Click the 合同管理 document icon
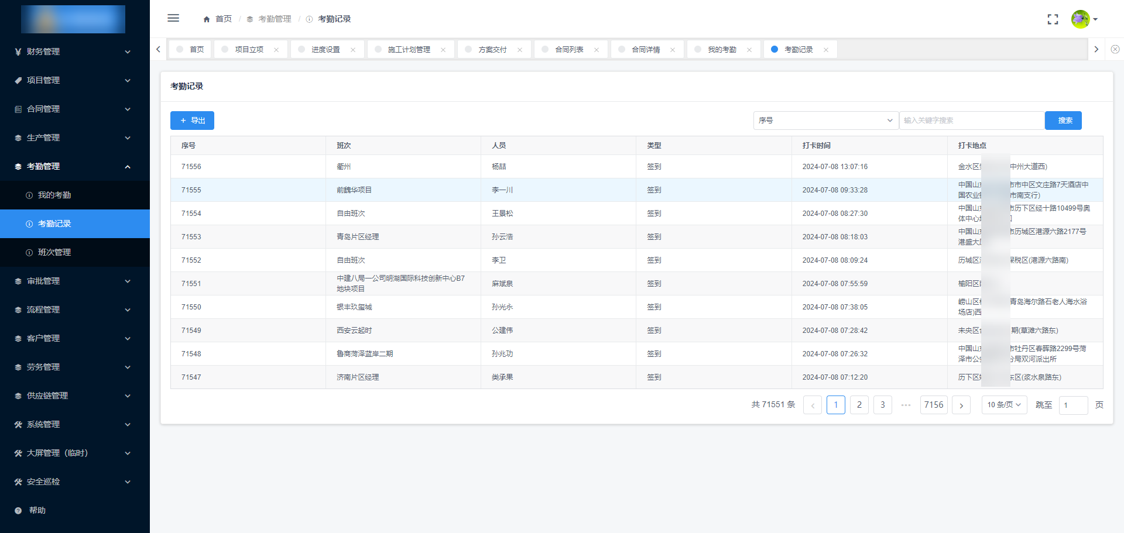 tap(18, 109)
